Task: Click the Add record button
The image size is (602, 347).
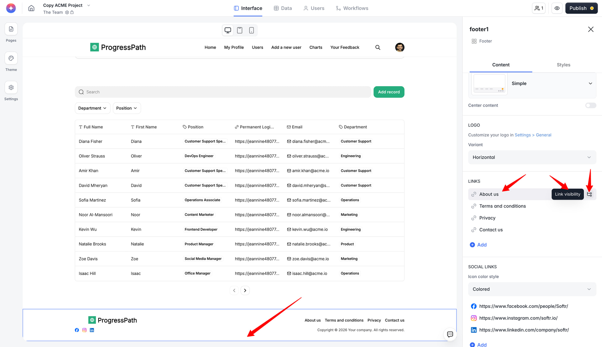Action: 388,92
